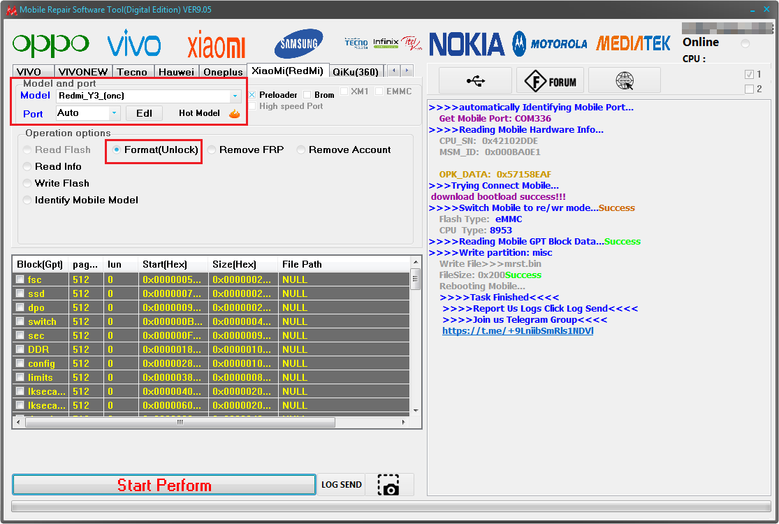779x524 pixels.
Task: Click the Hot Model flame icon
Action: [235, 113]
